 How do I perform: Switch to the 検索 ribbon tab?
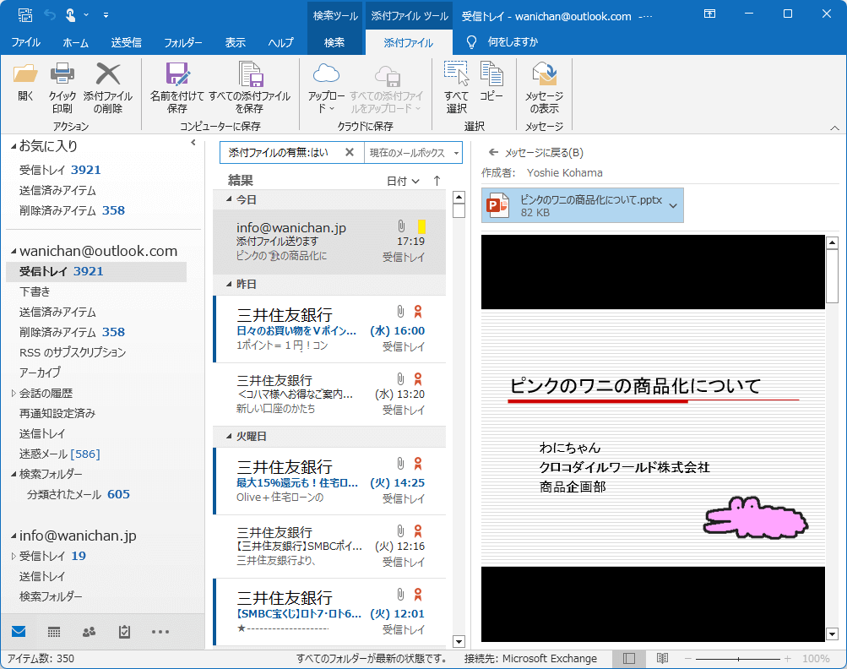[x=334, y=42]
